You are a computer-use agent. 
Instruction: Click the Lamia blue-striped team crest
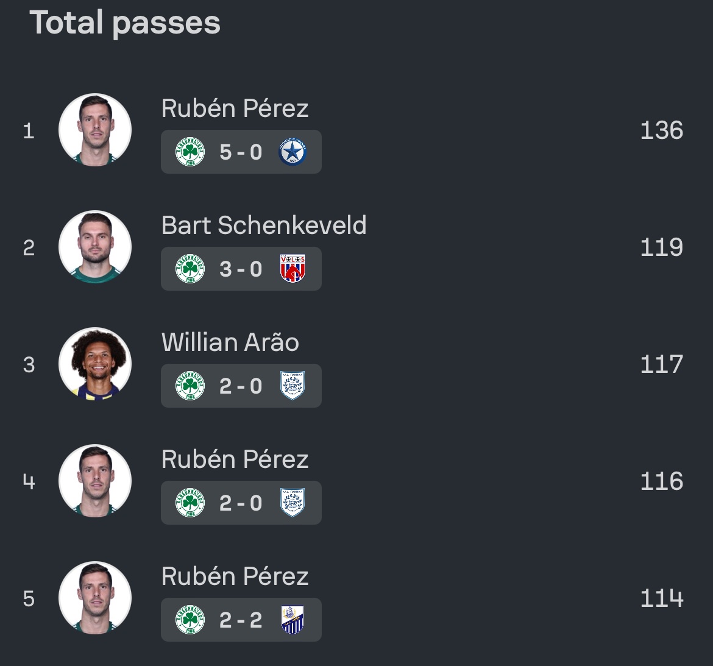click(x=293, y=620)
